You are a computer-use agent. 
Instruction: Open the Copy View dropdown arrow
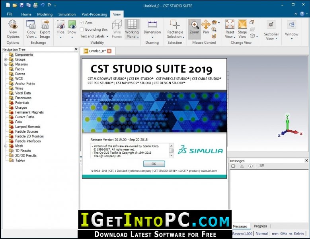36,37
